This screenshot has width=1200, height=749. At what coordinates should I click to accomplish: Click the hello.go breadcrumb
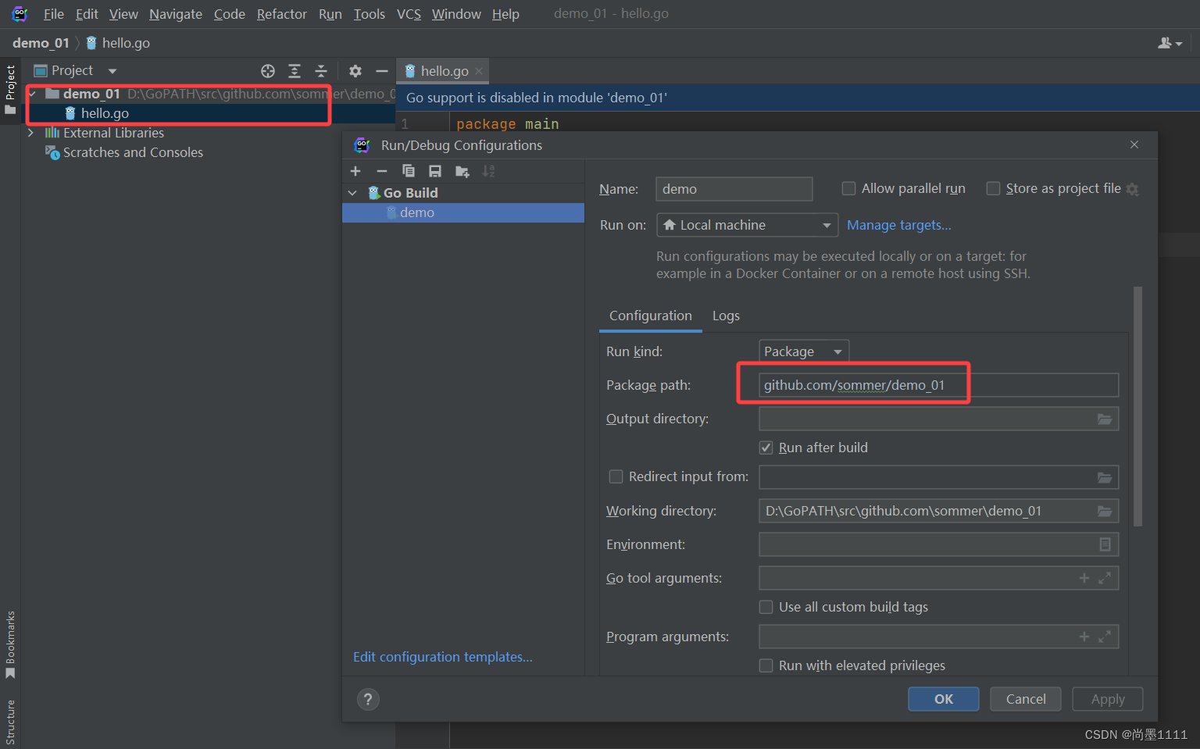118,43
